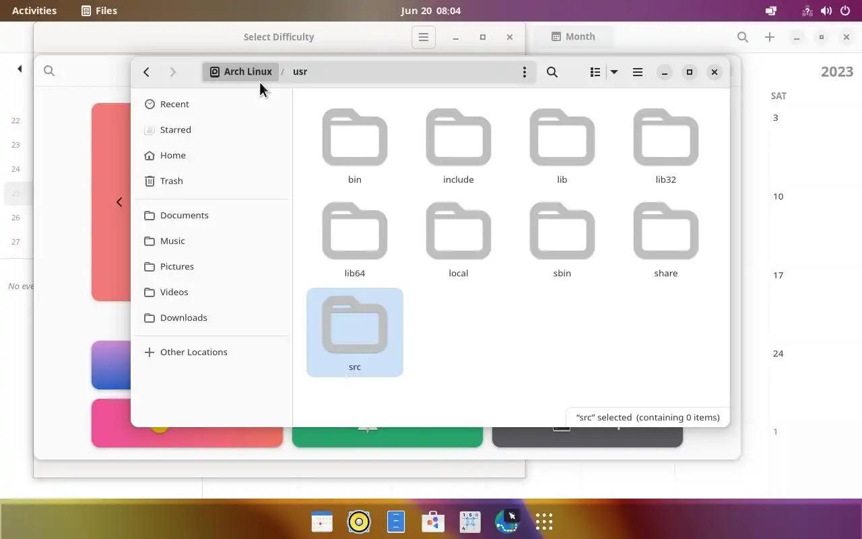
Task: Open Music in the sidebar
Action: tap(213, 241)
